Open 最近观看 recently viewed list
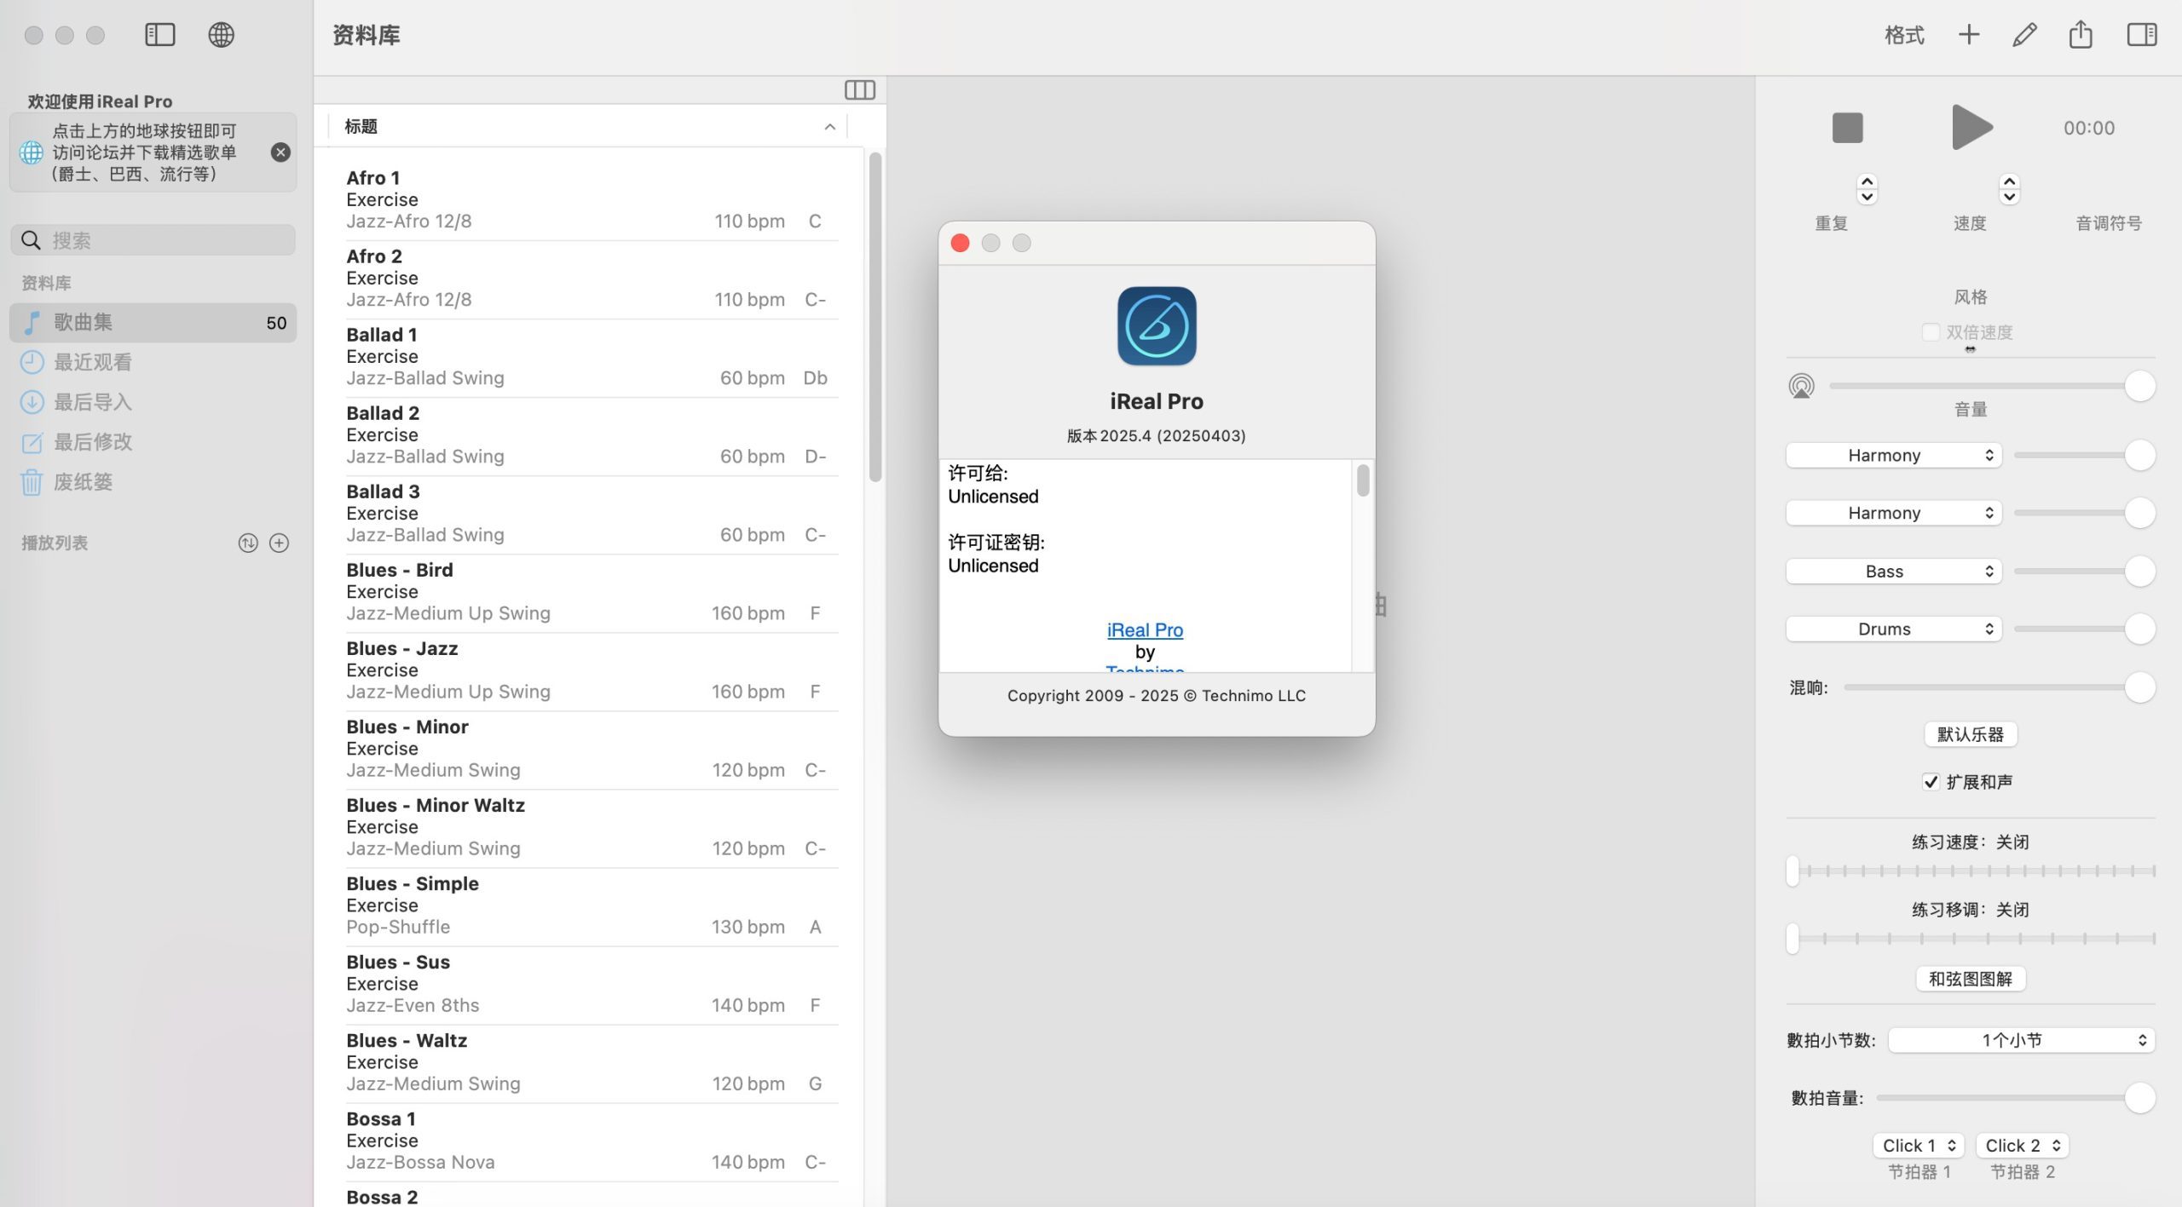The image size is (2182, 1207). click(x=153, y=362)
